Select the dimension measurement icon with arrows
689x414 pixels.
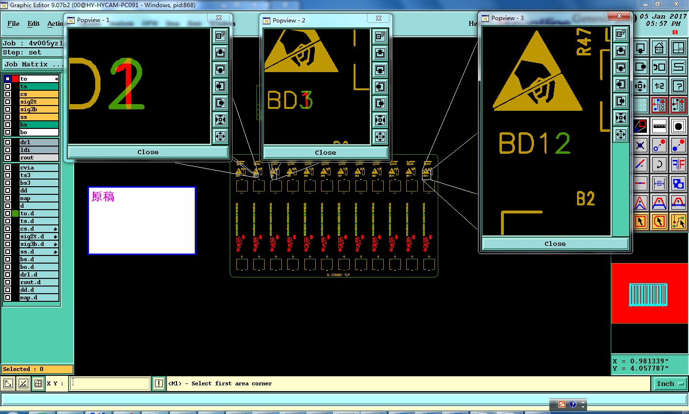tap(659, 183)
